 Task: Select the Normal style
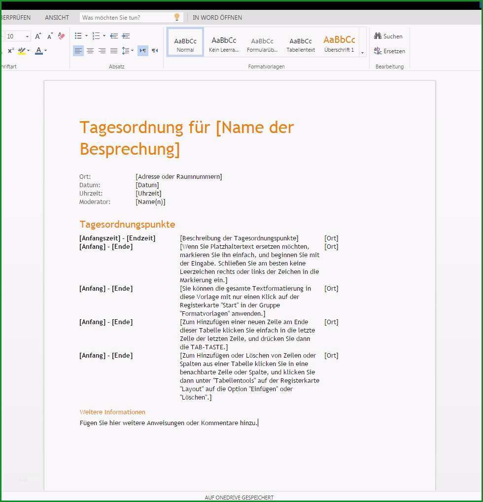(x=185, y=42)
